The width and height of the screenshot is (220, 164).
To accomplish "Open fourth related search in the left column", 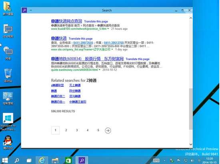I will 58,102.
